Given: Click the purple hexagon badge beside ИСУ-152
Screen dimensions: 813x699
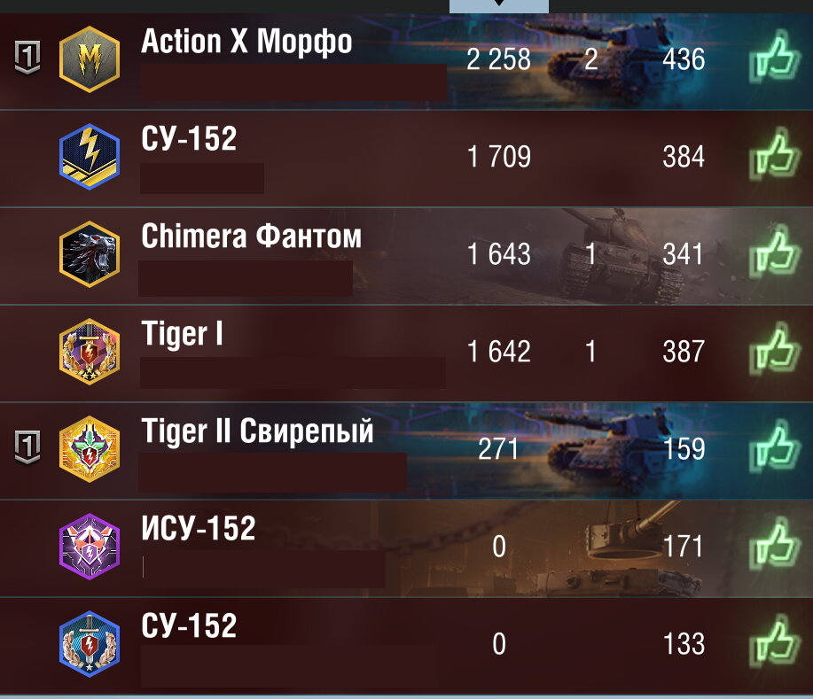Looking at the screenshot, I should click(90, 546).
